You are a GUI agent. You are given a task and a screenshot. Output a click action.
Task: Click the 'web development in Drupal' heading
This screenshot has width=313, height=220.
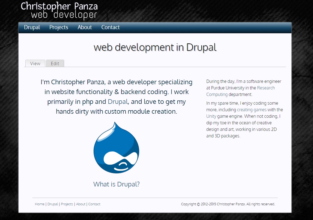tap(155, 47)
